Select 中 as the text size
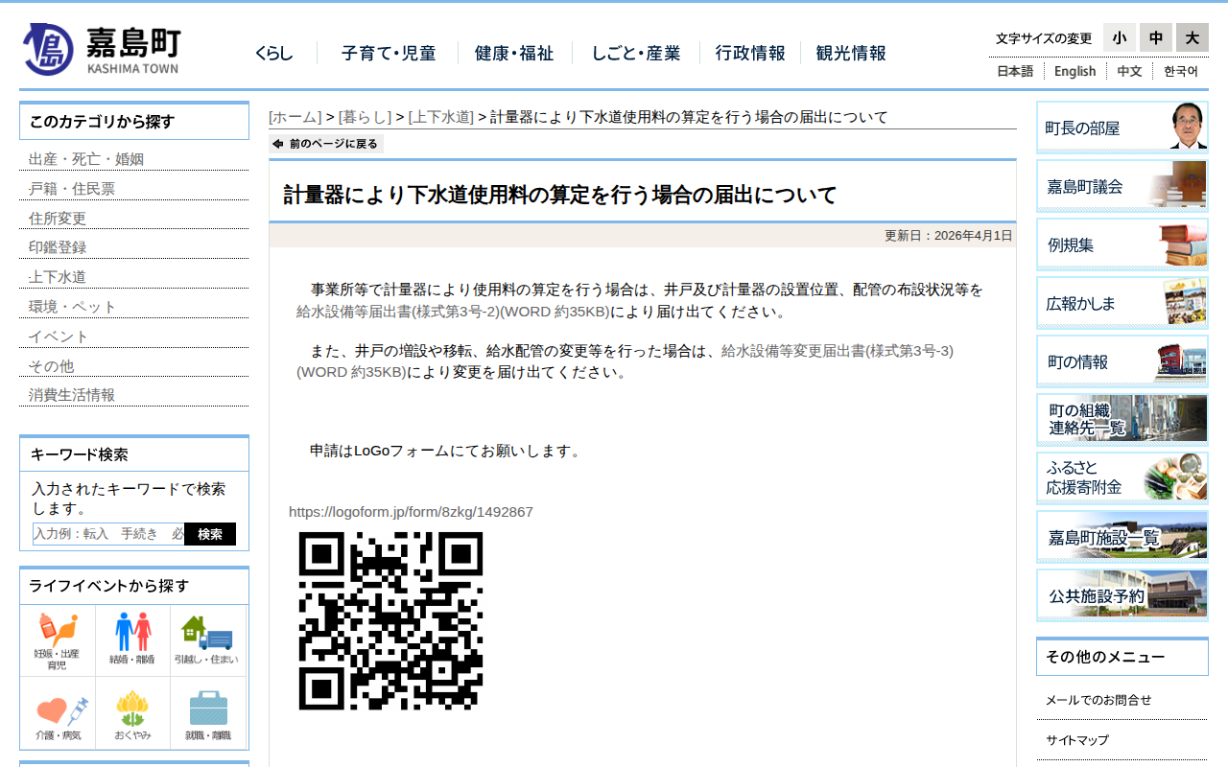Viewport: 1228px width, 767px height. 1155,37
